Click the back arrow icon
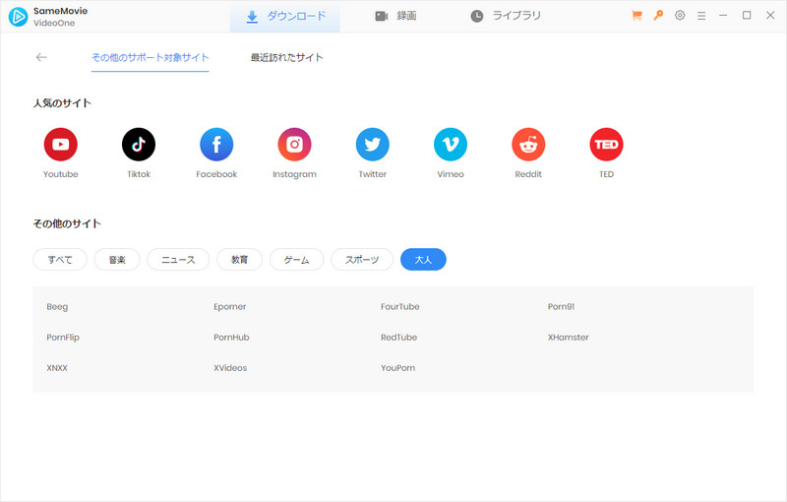 coord(41,57)
